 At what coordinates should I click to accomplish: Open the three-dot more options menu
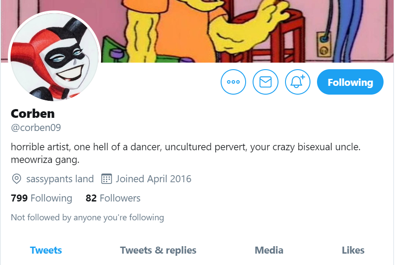click(233, 82)
